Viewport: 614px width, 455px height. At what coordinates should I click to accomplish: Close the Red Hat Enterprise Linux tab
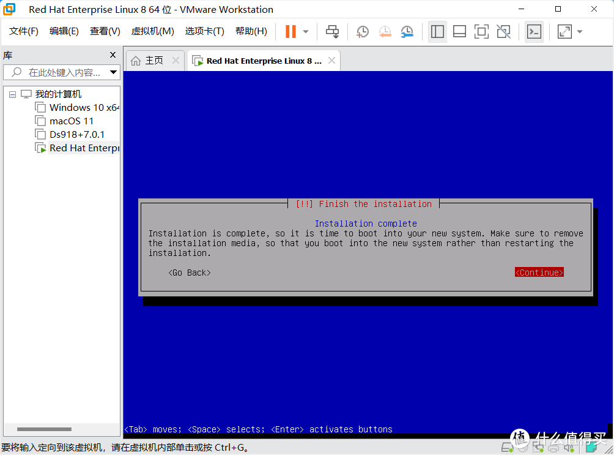point(331,61)
